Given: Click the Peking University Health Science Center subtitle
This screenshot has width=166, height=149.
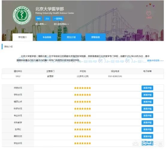Looking at the screenshot, I should [x=55, y=13].
